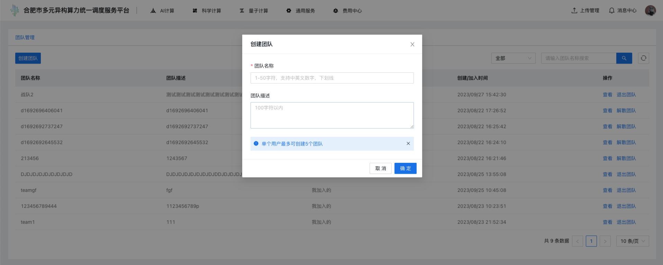Click 解散团队 for team 213456
This screenshot has height=265, width=663.
[x=626, y=158]
